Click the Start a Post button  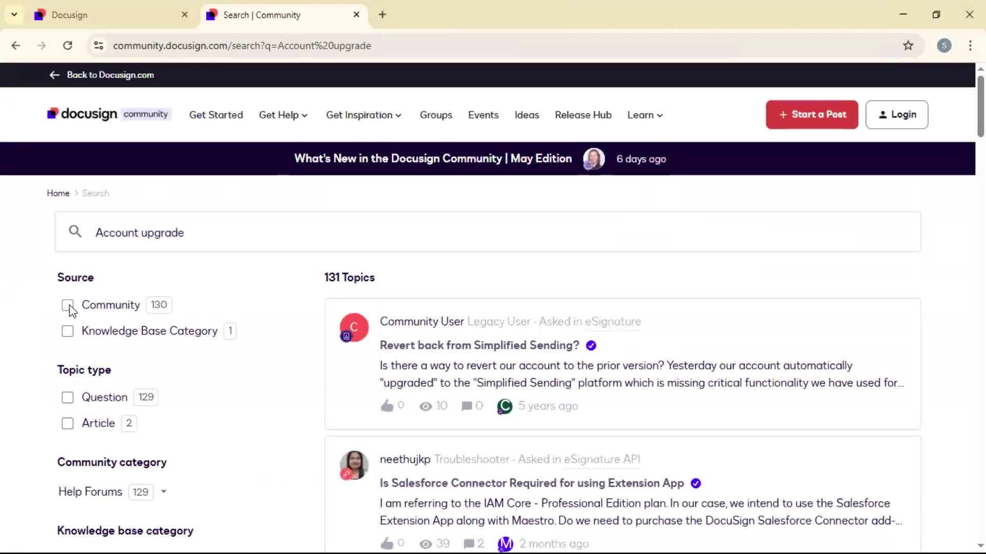[x=811, y=114]
